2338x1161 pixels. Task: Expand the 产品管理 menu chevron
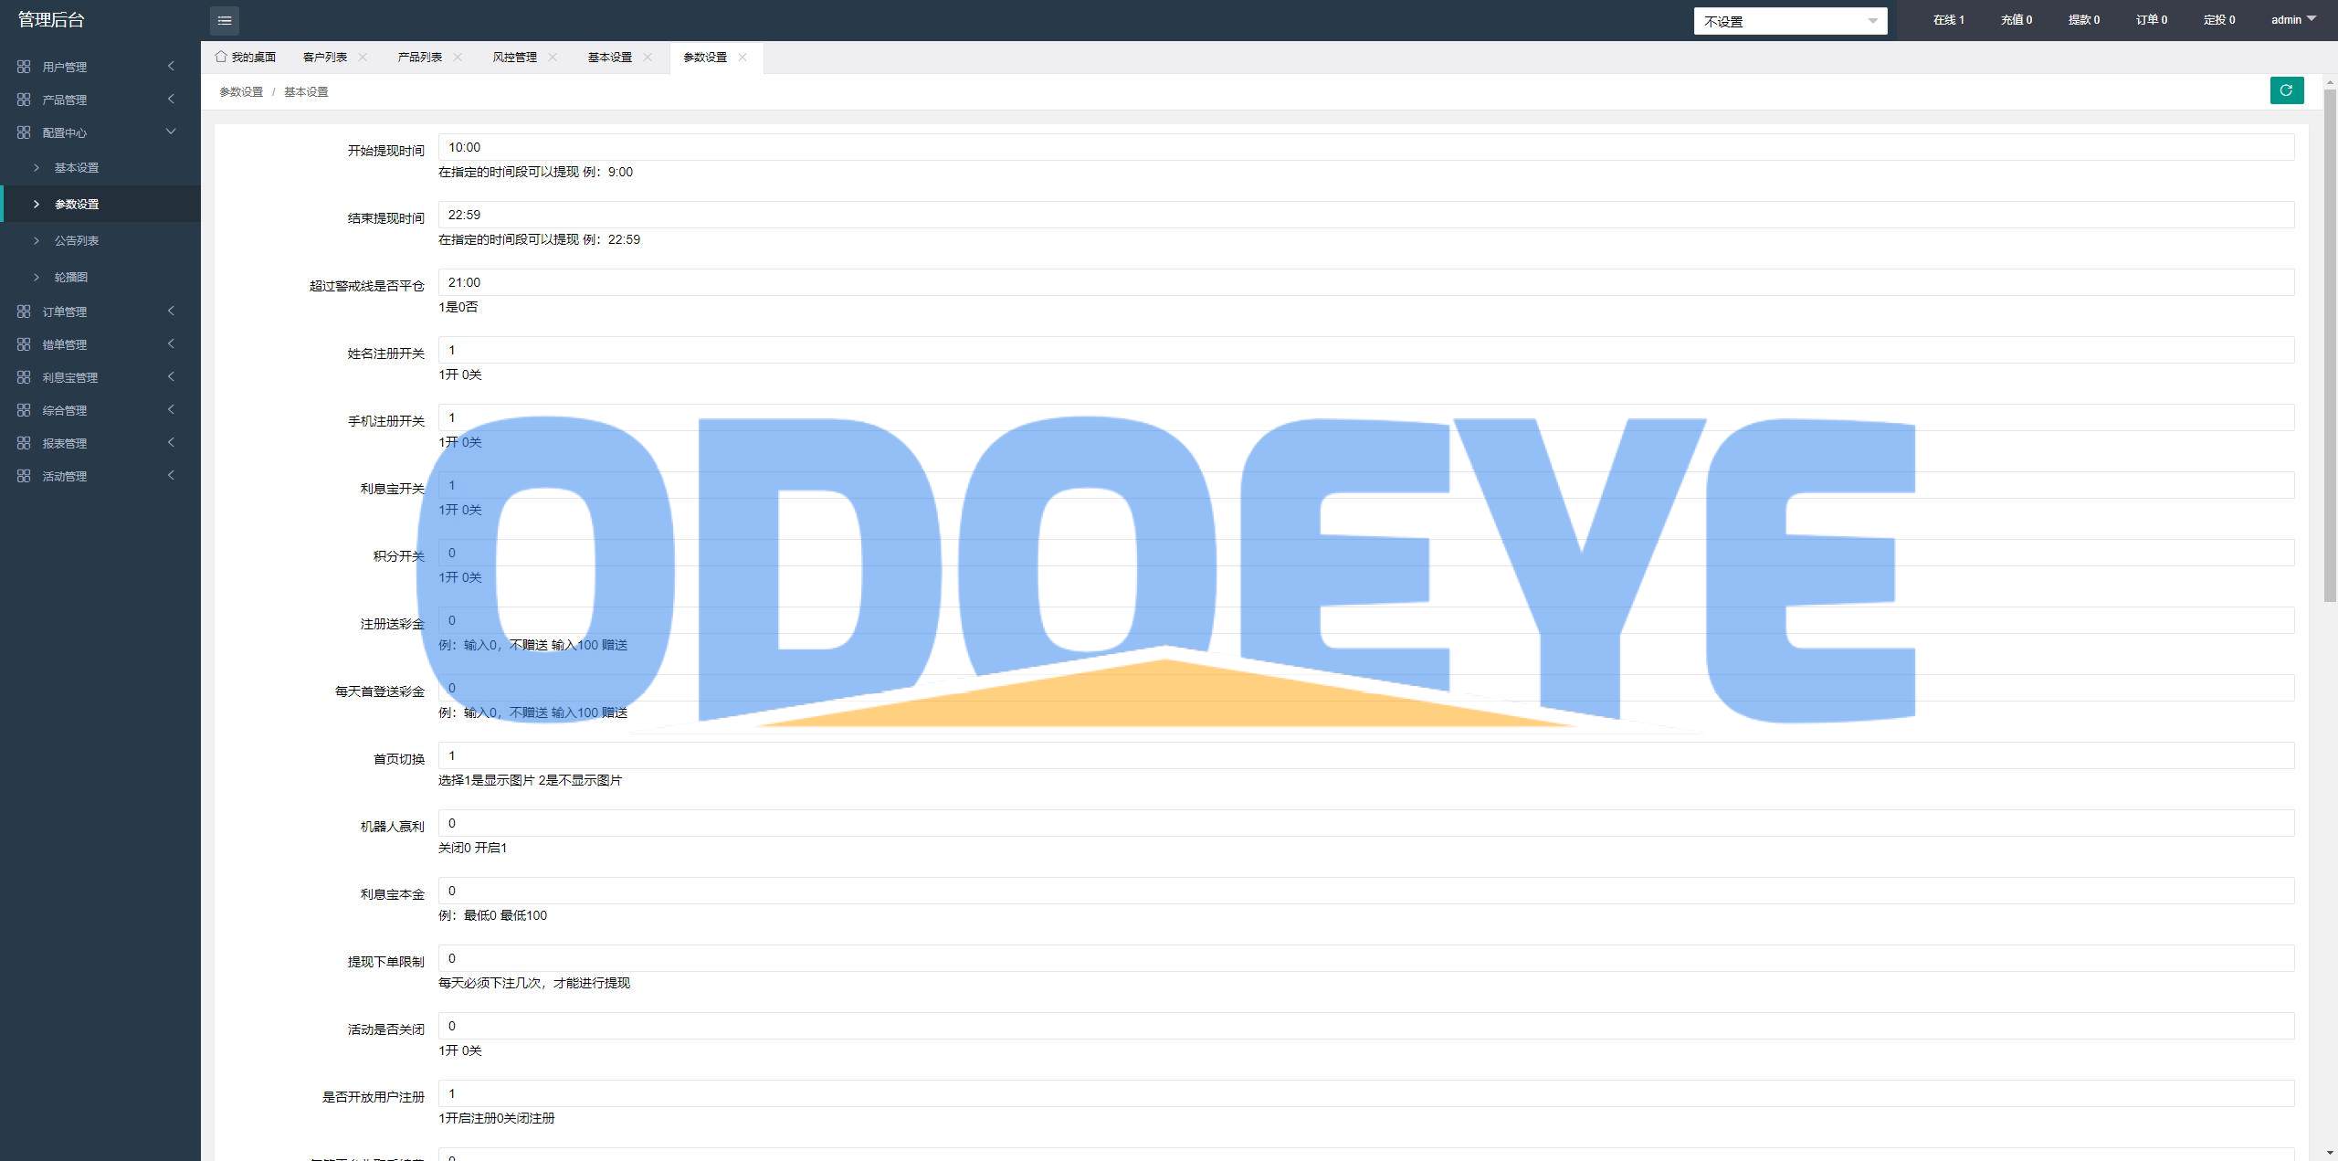point(171,99)
